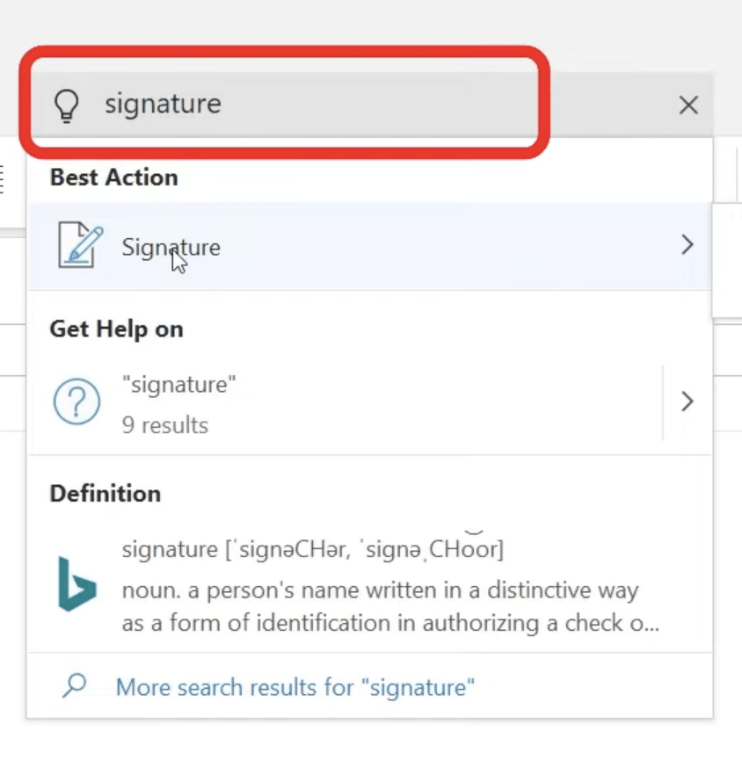Image resolution: width=742 pixels, height=760 pixels.
Task: Open the noun definition description text
Action: click(390, 606)
